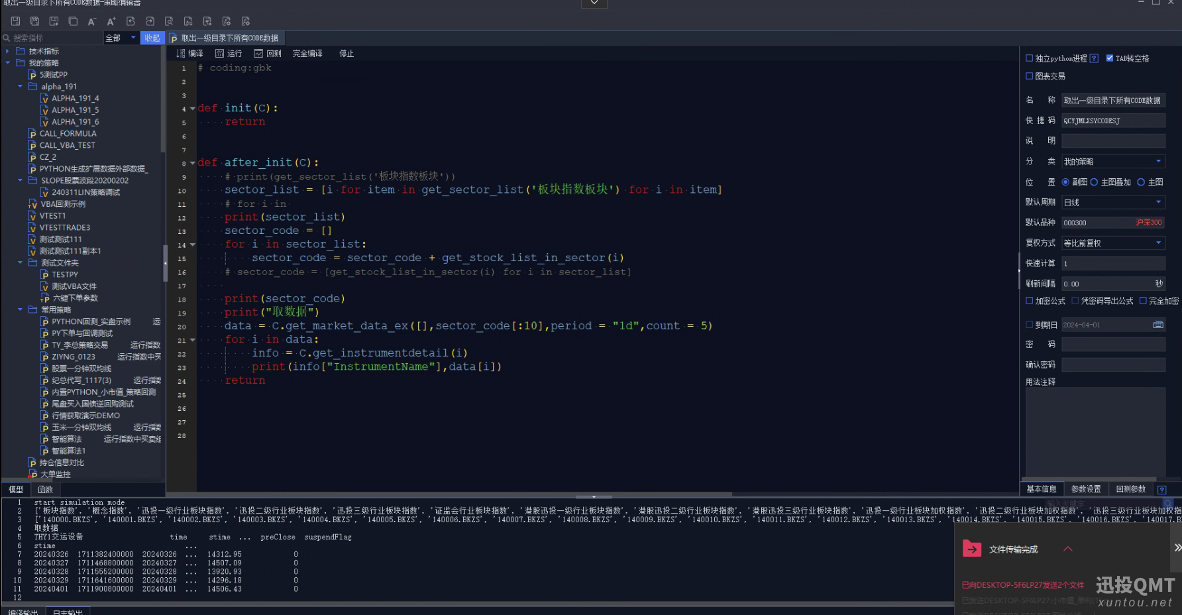
Task: Select the 主图叠加 radio button
Action: click(1094, 182)
